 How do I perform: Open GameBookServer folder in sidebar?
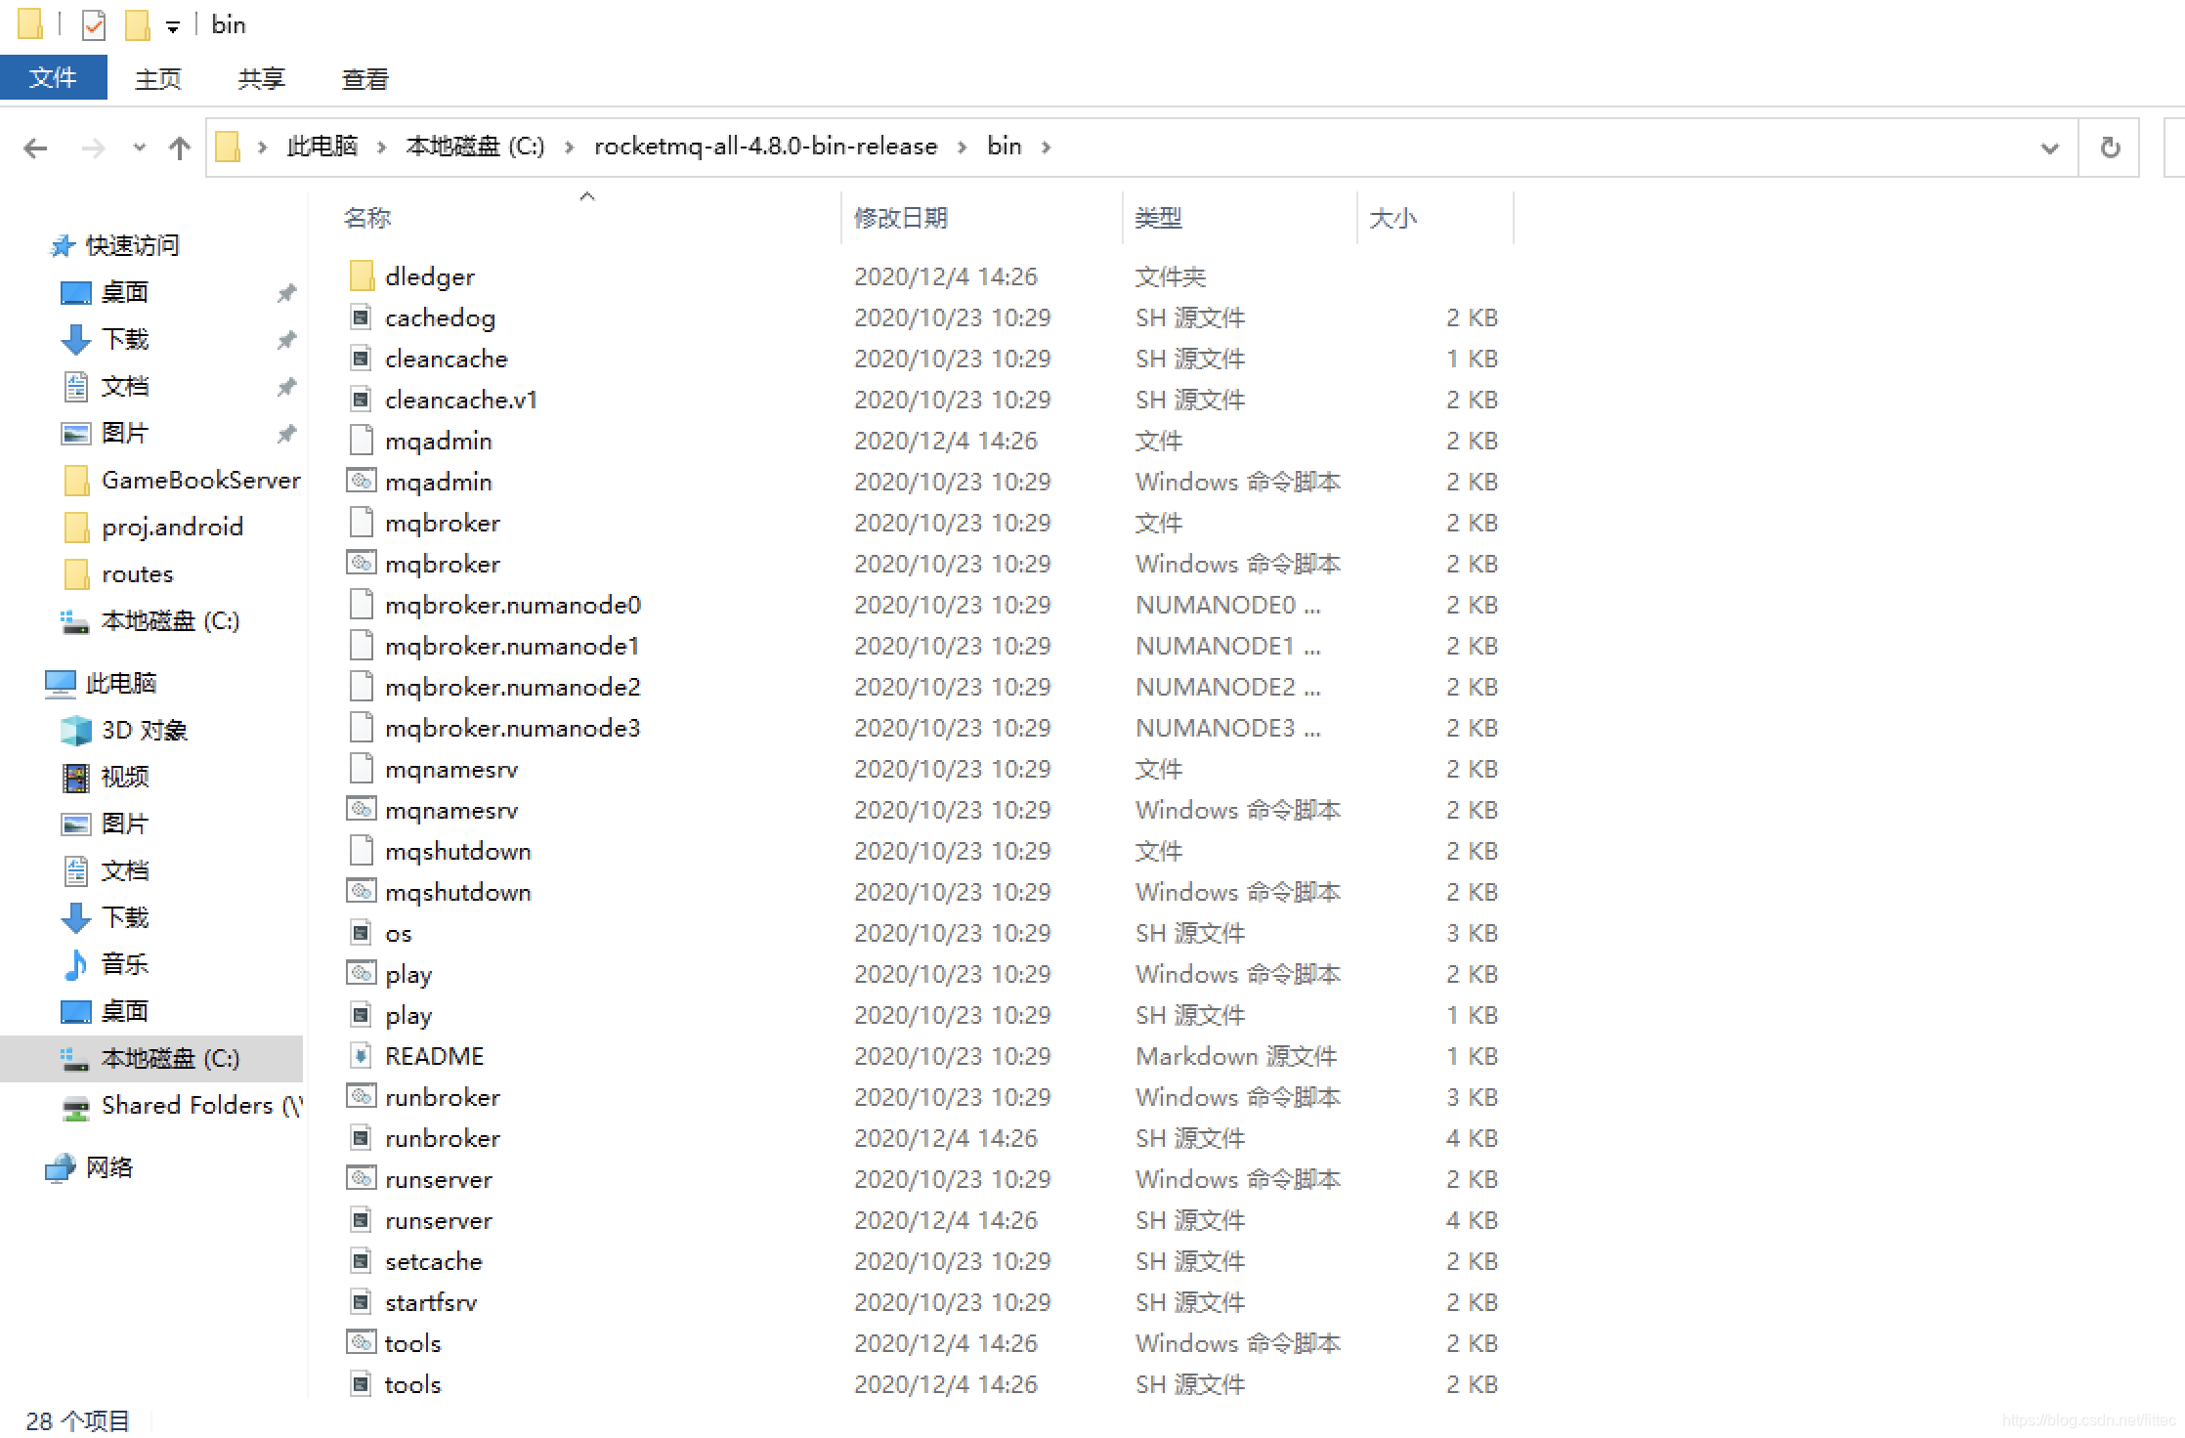coord(200,480)
